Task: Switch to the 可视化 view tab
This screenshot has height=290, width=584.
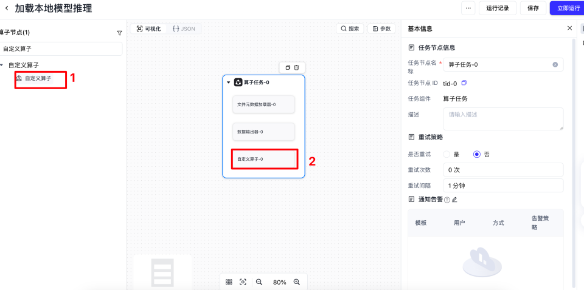Action: click(148, 29)
